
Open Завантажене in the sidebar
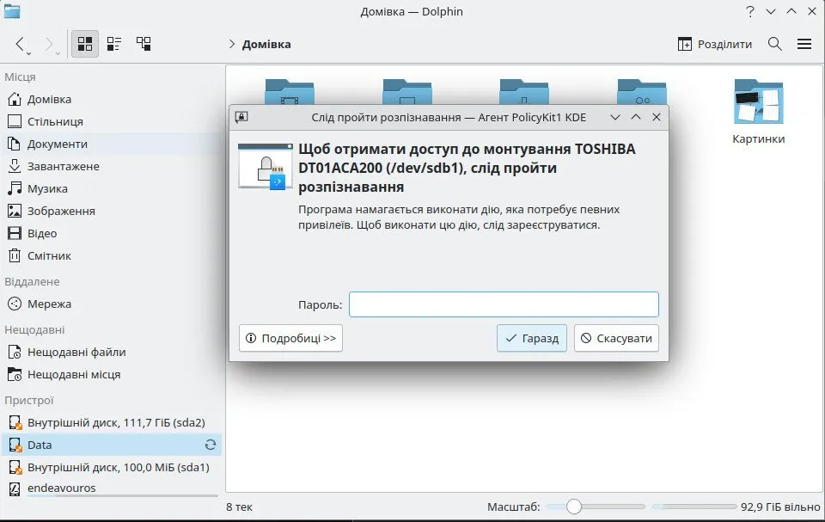pos(112,167)
